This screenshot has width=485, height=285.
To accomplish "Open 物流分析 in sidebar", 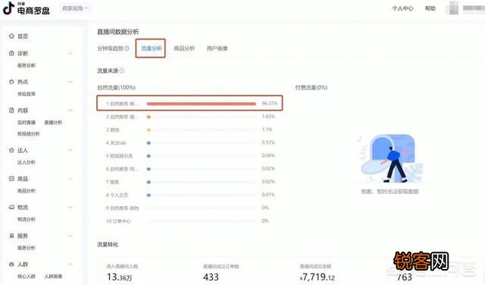I will coord(27,219).
